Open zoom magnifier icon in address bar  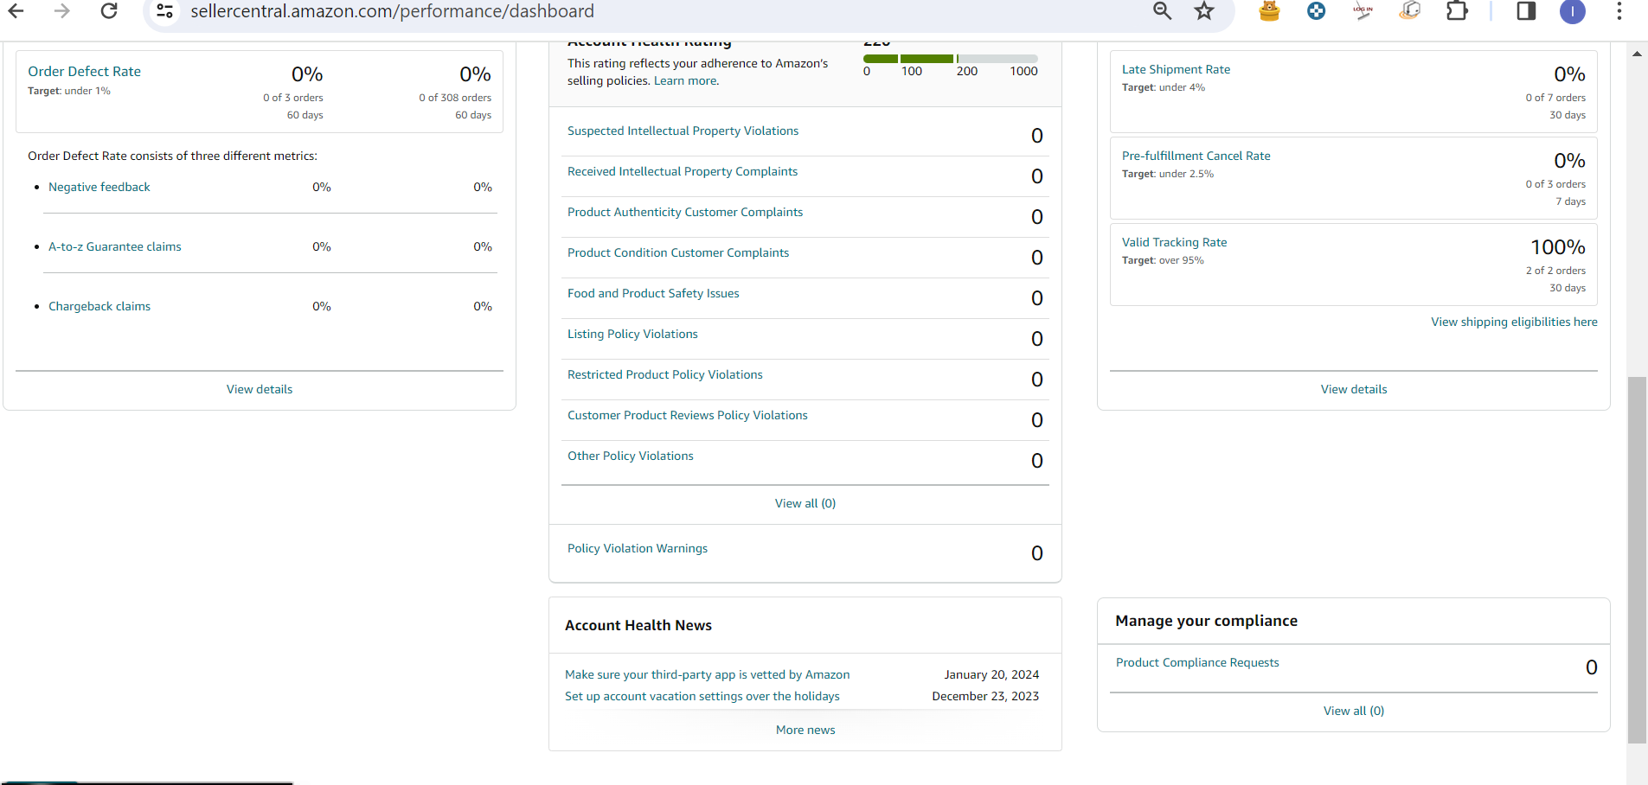1162,11
